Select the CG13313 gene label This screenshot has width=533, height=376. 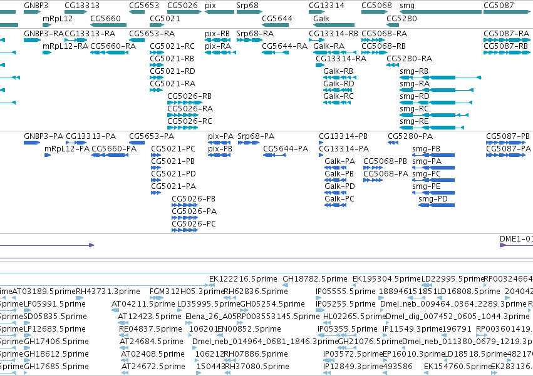point(82,6)
